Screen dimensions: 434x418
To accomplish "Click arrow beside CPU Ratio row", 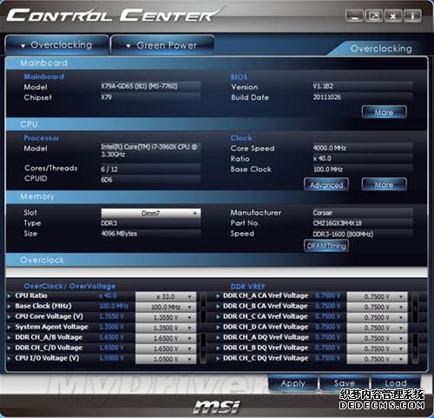I will 9,296.
